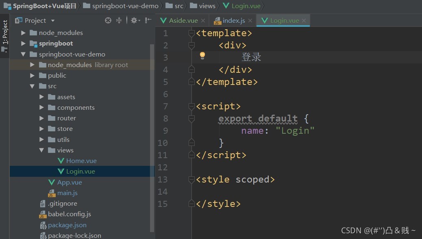Select the router folder name

[x=67, y=118]
